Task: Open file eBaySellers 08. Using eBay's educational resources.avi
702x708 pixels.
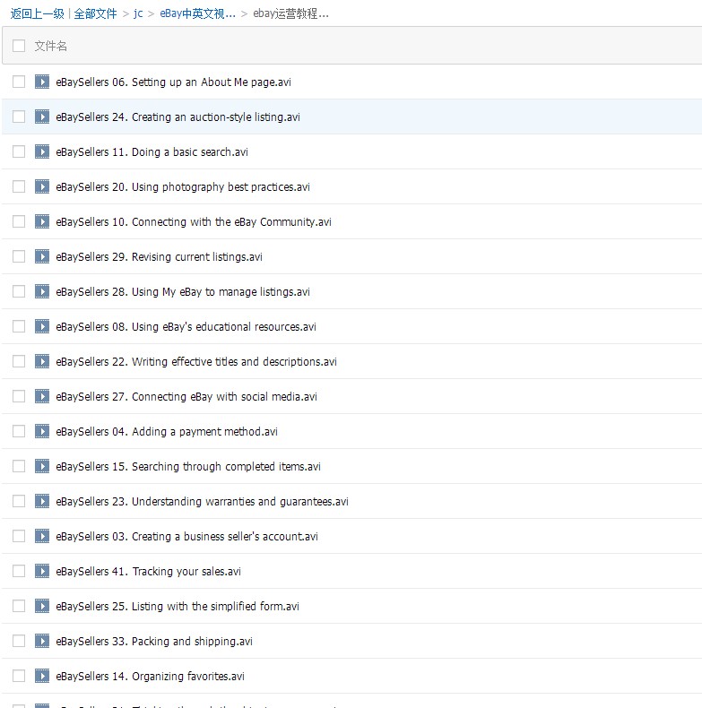Action: [186, 327]
